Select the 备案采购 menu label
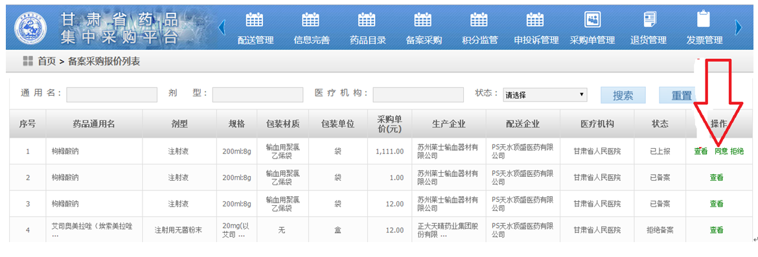This screenshot has height=257, width=758. (x=424, y=40)
